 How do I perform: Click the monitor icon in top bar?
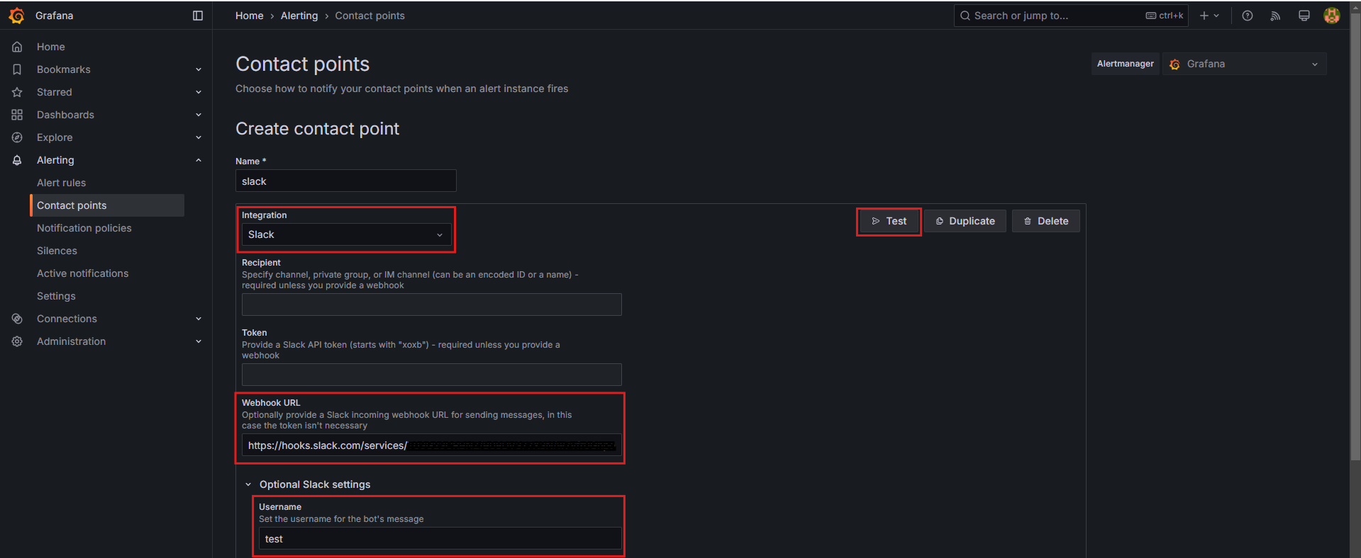[1304, 16]
